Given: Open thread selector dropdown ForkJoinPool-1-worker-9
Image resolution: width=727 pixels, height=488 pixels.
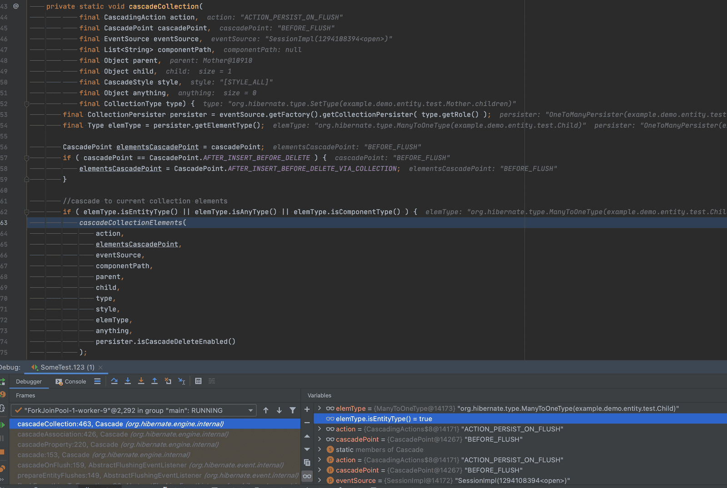Looking at the screenshot, I should [x=134, y=410].
